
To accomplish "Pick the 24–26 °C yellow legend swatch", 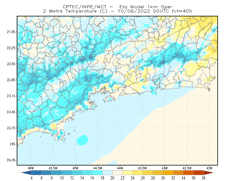I will pos(138,173).
